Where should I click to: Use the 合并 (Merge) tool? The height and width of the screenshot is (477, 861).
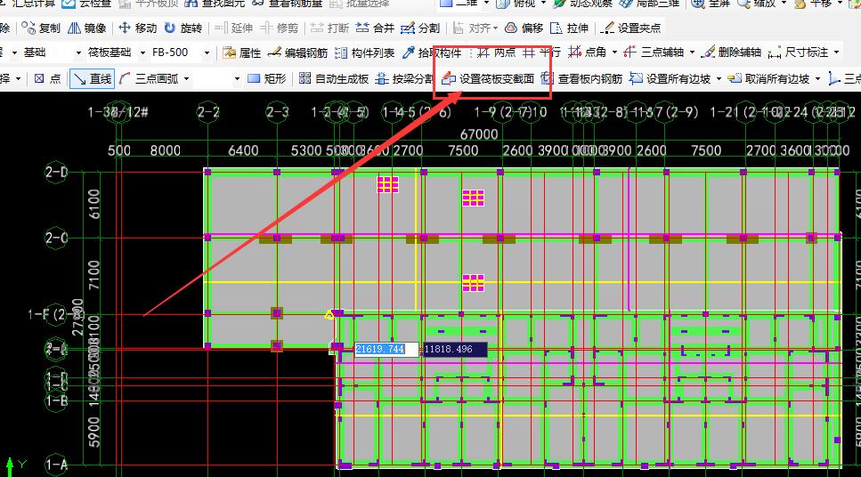pos(375,28)
